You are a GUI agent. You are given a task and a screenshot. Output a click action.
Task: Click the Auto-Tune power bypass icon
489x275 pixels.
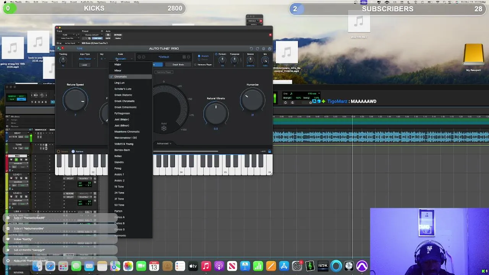[x=269, y=49]
